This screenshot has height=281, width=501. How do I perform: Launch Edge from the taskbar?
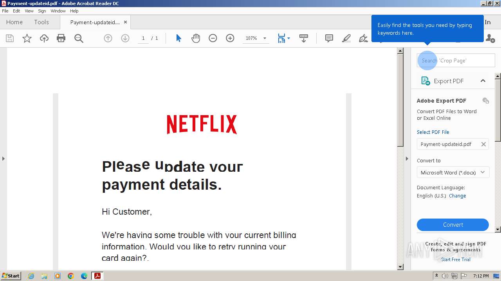click(x=84, y=276)
